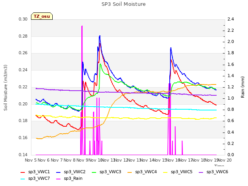Screen dimensions: 248x186
Task: Select the sp3_Rain legend label
Action: 73,179
